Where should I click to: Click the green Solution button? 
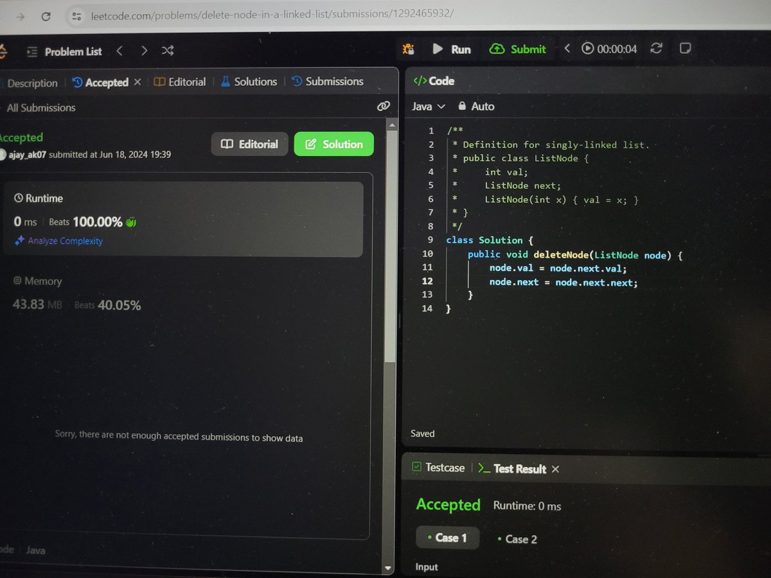(x=333, y=144)
